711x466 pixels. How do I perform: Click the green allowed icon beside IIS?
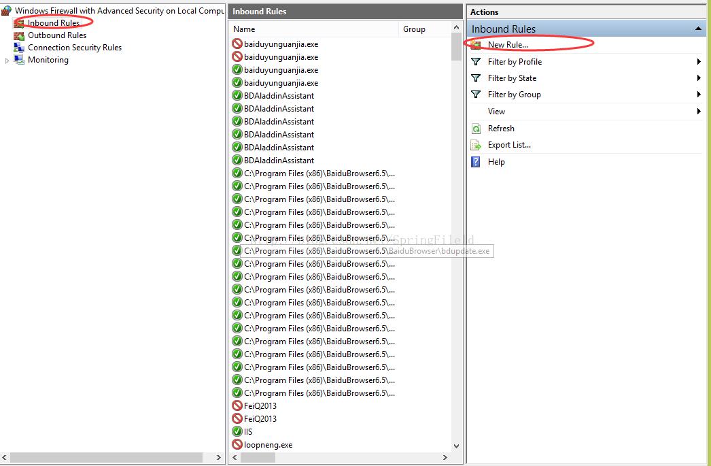237,431
